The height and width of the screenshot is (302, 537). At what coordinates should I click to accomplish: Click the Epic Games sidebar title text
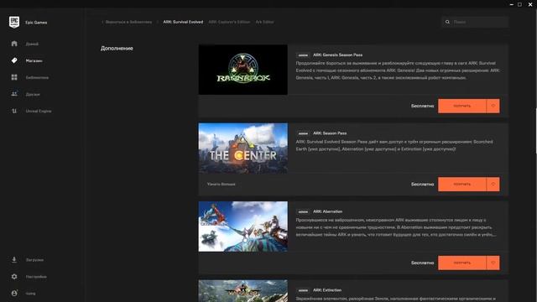pos(36,23)
